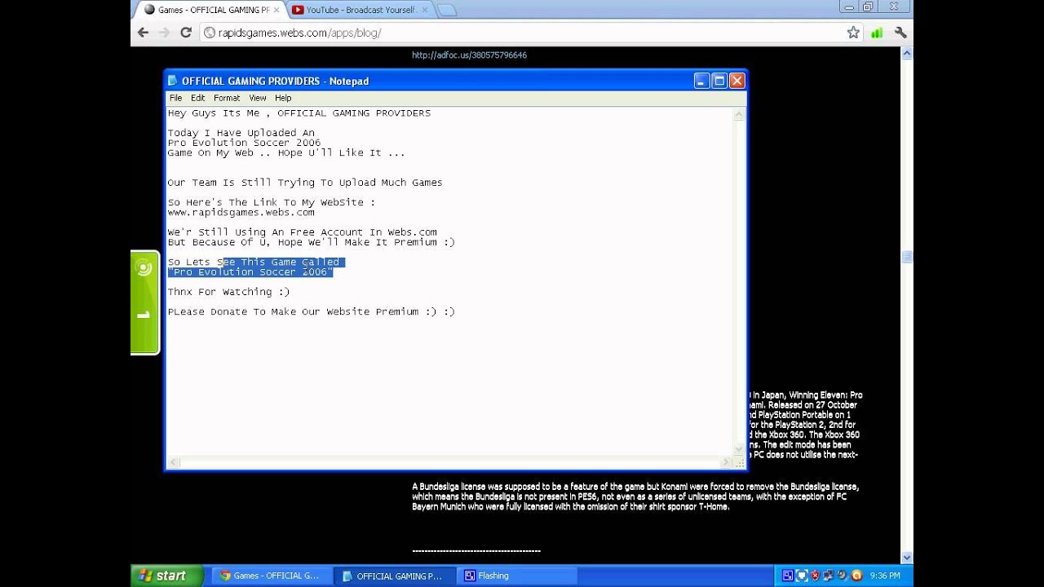Bookmark this page with the star icon
Image resolution: width=1044 pixels, height=587 pixels.
coord(853,33)
